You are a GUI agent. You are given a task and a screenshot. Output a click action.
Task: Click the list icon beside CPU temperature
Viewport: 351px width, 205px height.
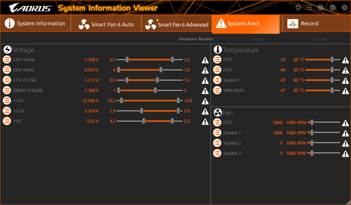[217, 59]
